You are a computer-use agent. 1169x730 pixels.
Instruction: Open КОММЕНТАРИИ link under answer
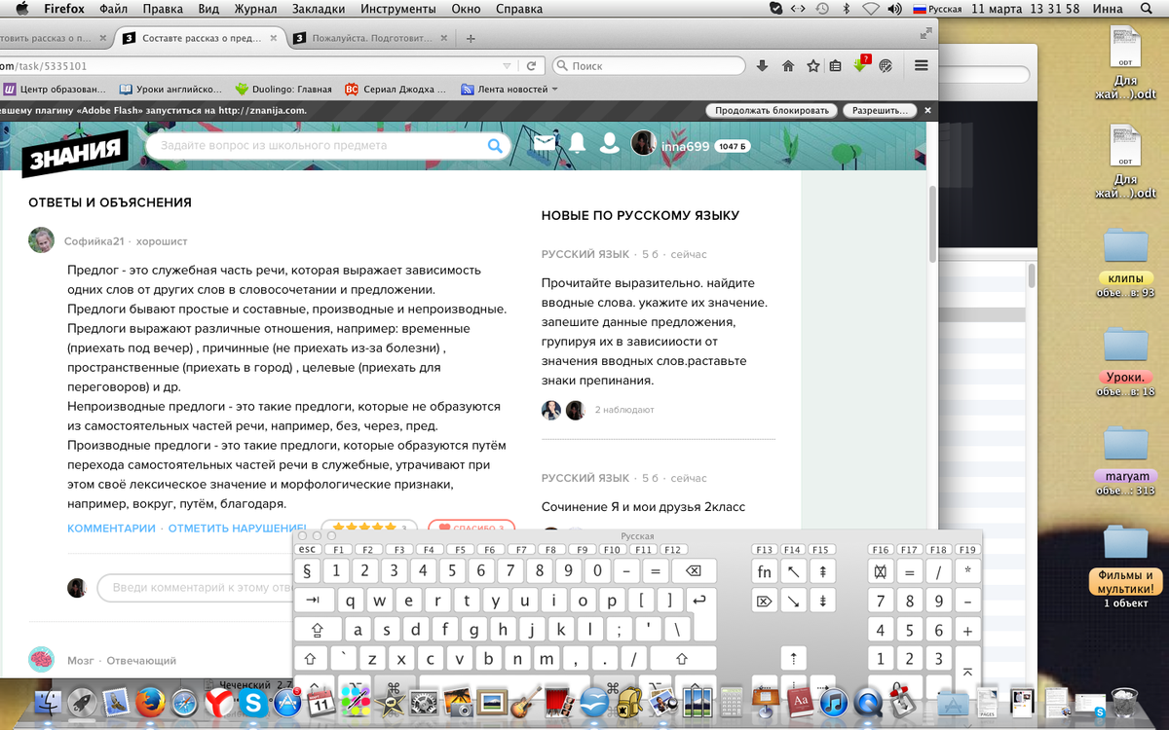click(x=111, y=528)
